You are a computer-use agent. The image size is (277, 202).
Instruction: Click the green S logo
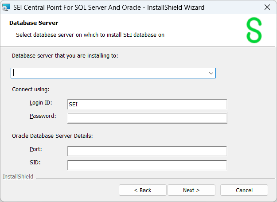pyautogui.click(x=254, y=31)
